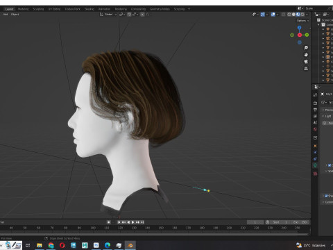Click the zoom magnifier viewport icon
Image resolution: width=333 pixels, height=250 pixels.
coord(306,48)
